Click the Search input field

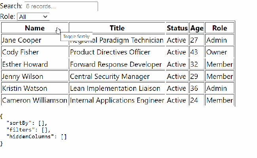61,6
